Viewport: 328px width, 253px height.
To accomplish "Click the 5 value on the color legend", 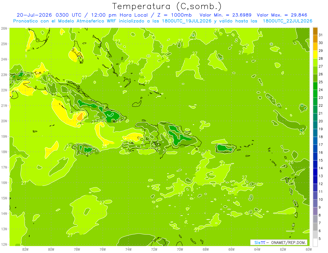I will coord(320,239).
